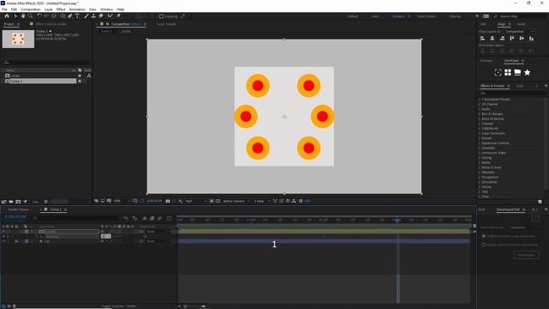Image resolution: width=549 pixels, height=309 pixels.
Task: Open the Composition menu
Action: (x=31, y=9)
